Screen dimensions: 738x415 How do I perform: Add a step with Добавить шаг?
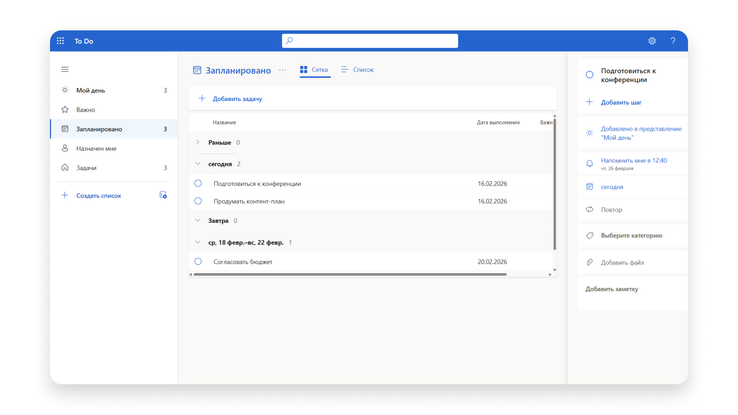[x=621, y=102]
